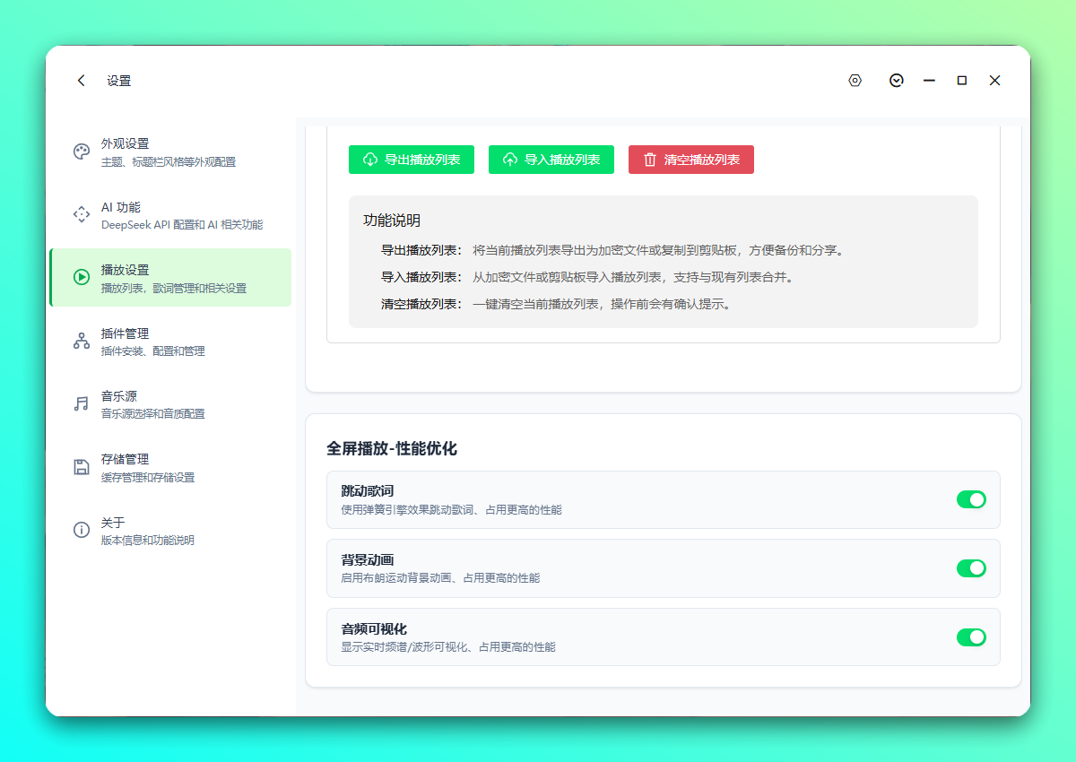
Task: Click the music note icon for 音乐源
Action: coord(82,403)
